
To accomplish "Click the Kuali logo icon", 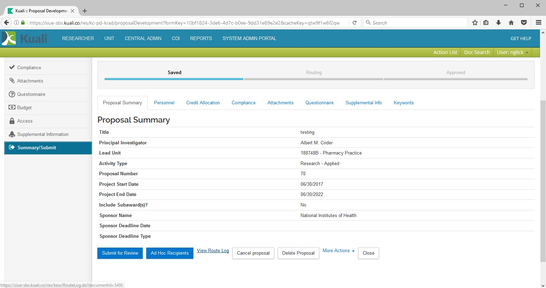I will point(9,38).
